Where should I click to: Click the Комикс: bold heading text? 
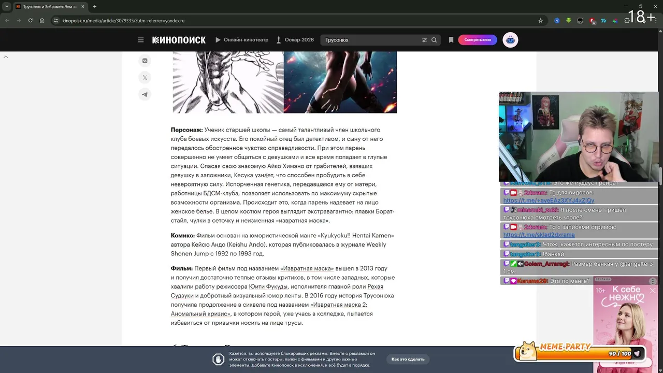click(x=183, y=235)
